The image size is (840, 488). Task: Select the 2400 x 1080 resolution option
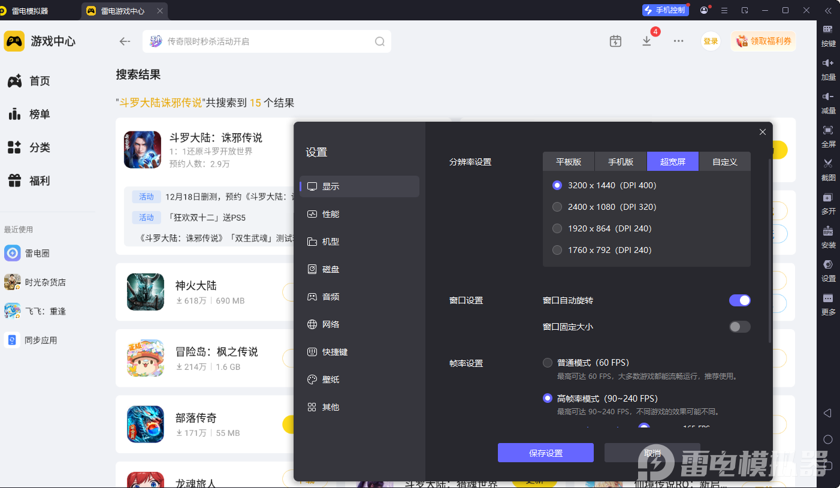557,207
